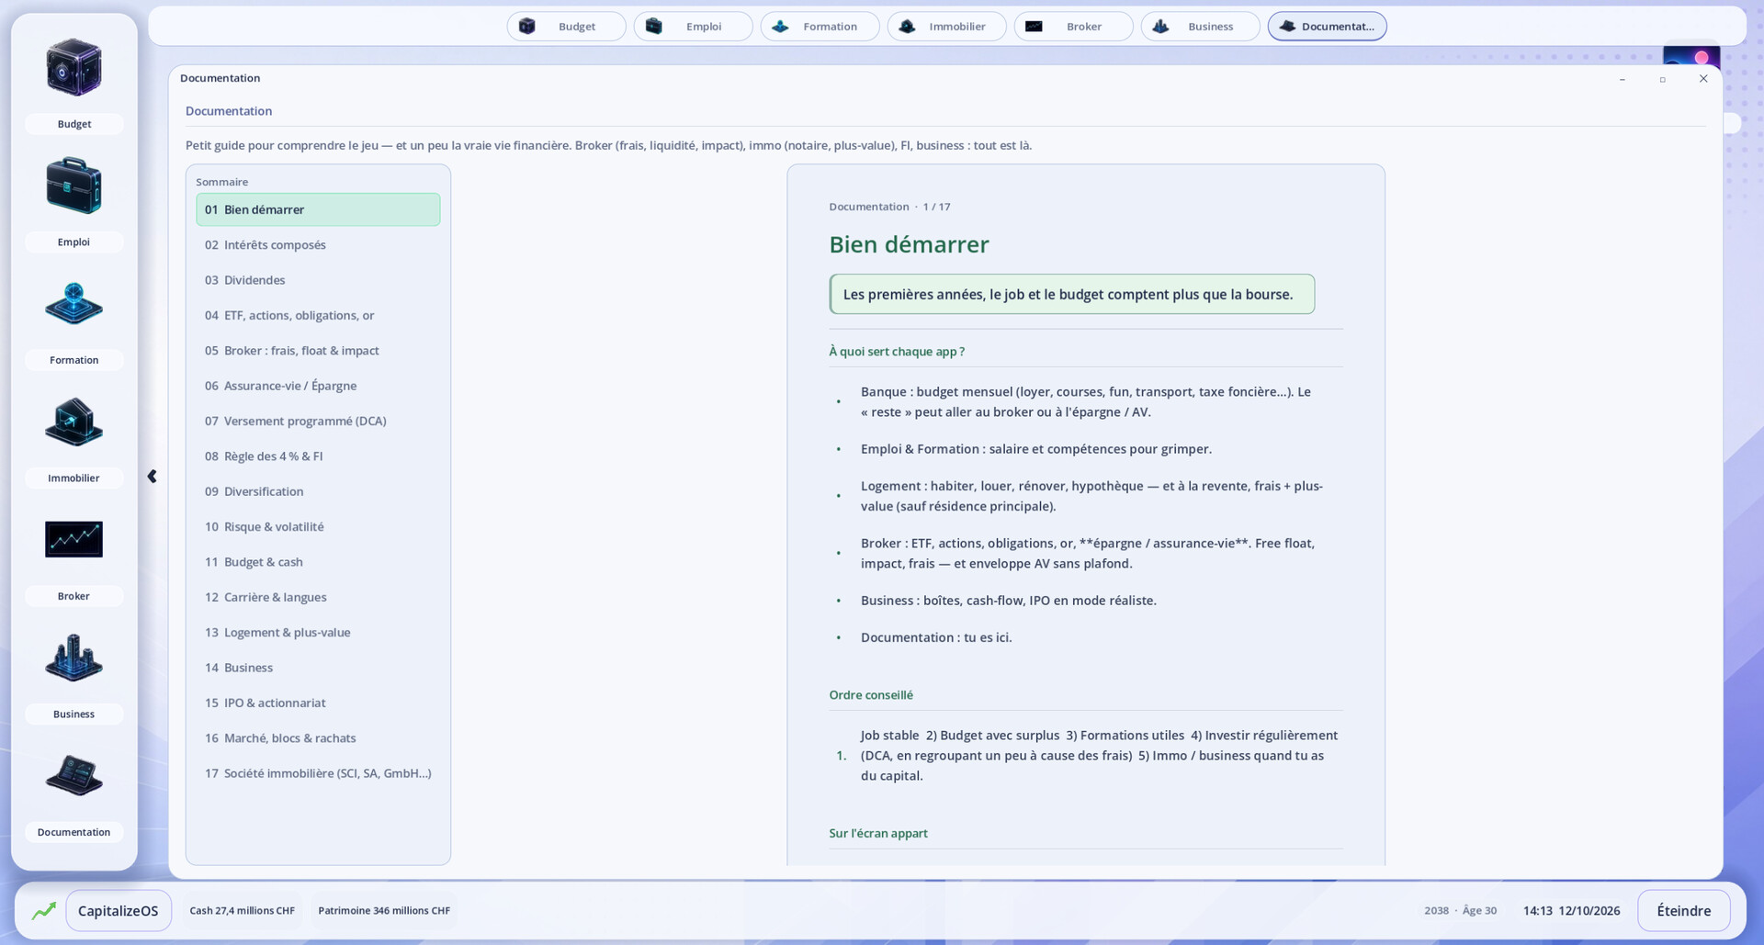Viewport: 1764px width, 945px height.
Task: Open chapter 02 Intérêts composés
Action: (318, 245)
